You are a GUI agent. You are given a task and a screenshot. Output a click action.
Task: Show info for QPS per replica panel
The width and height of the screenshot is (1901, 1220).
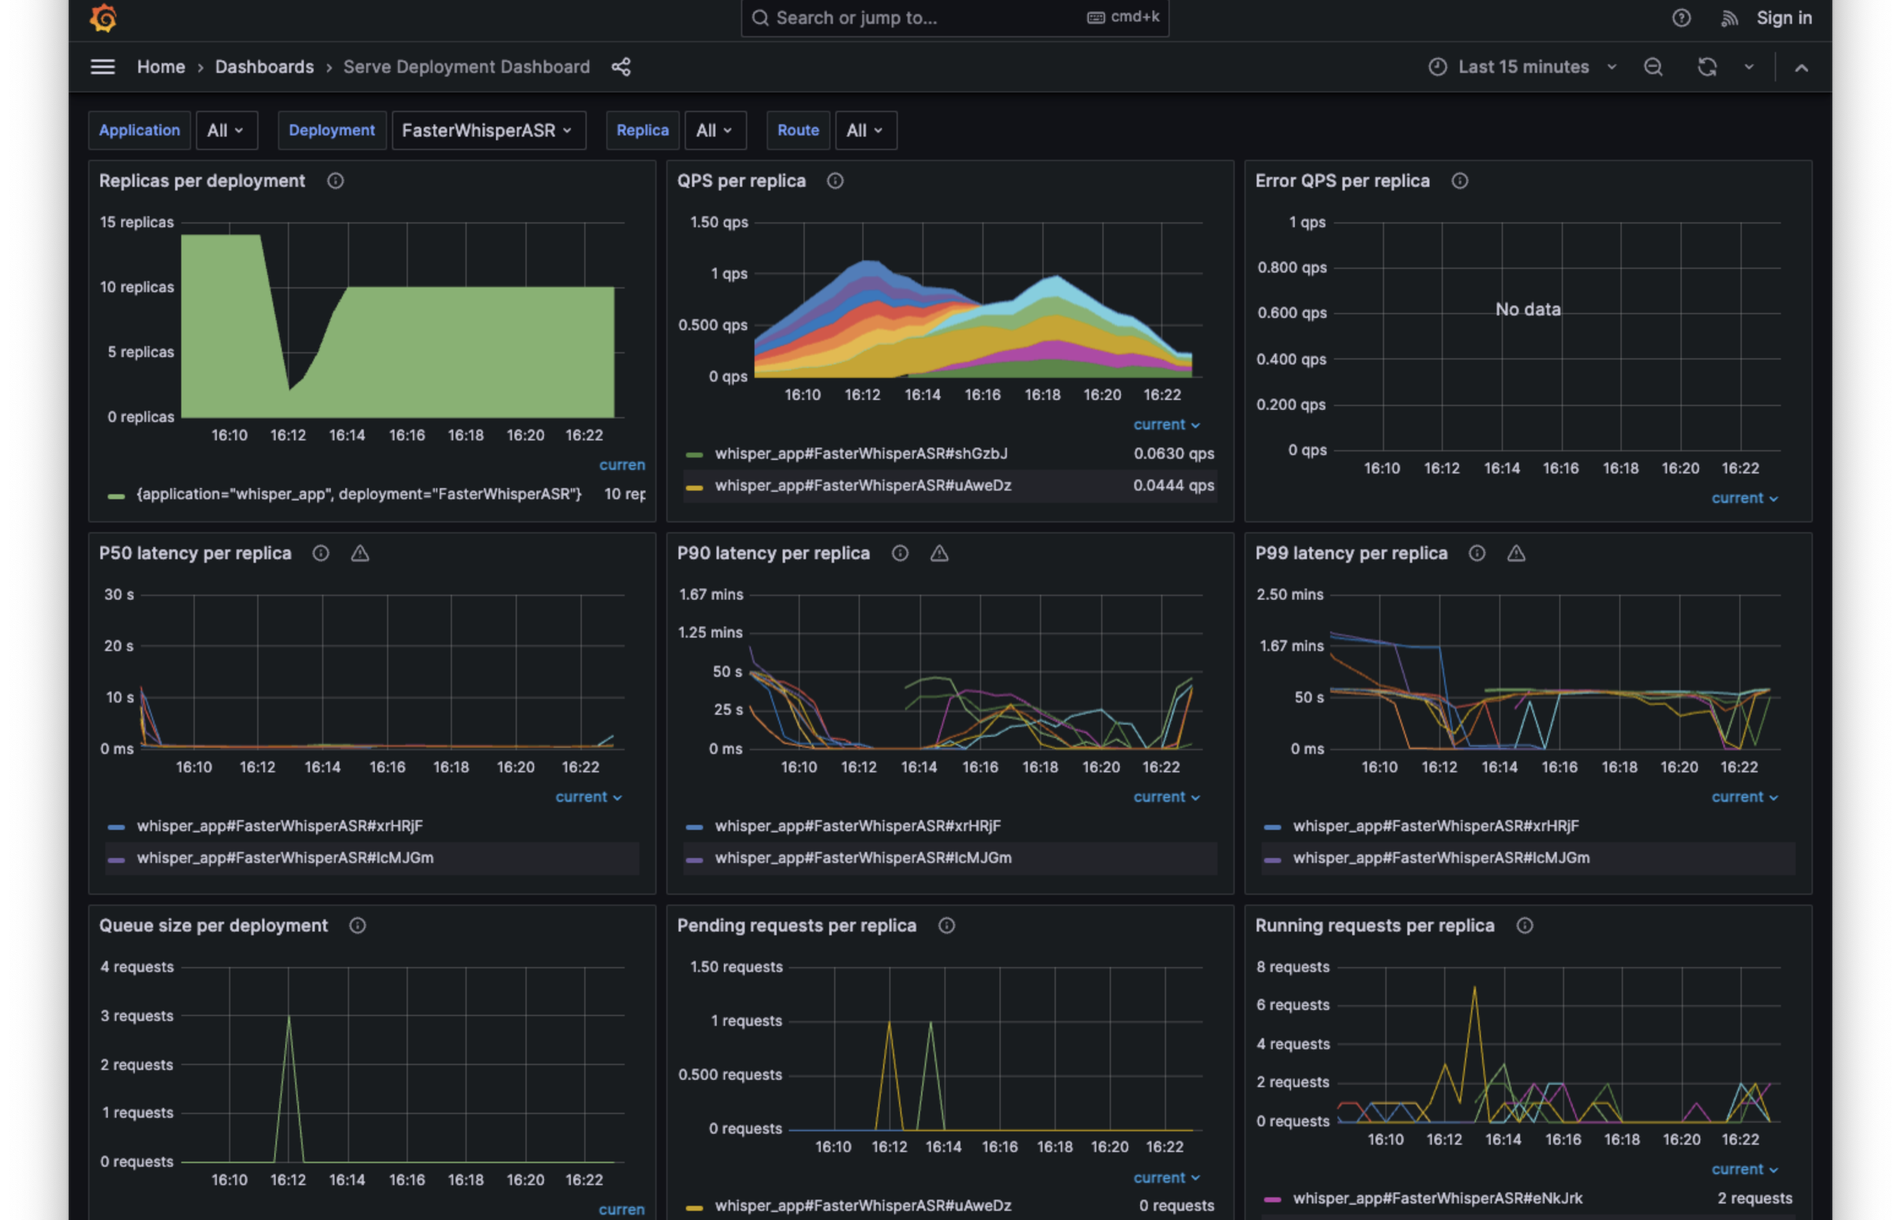[835, 181]
